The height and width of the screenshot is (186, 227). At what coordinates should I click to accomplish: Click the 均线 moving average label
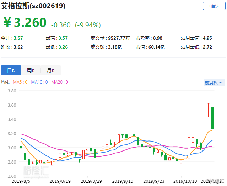point(5,82)
